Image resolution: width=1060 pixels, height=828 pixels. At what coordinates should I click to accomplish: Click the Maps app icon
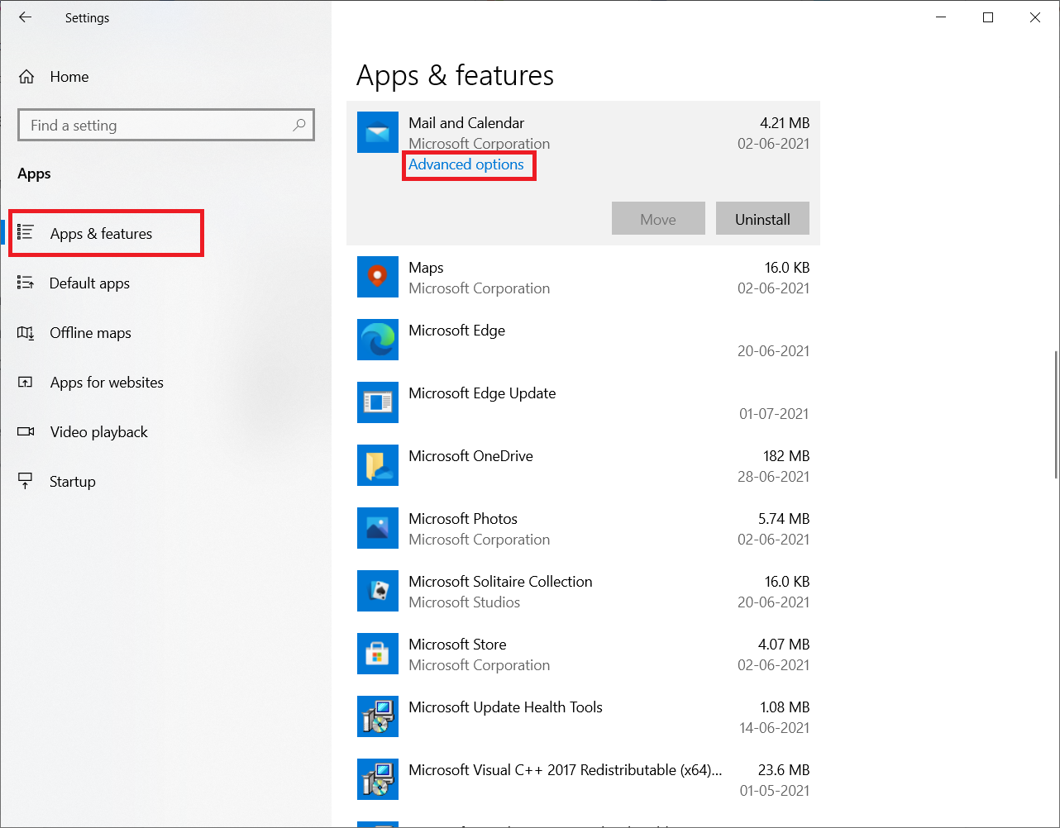coord(378,277)
